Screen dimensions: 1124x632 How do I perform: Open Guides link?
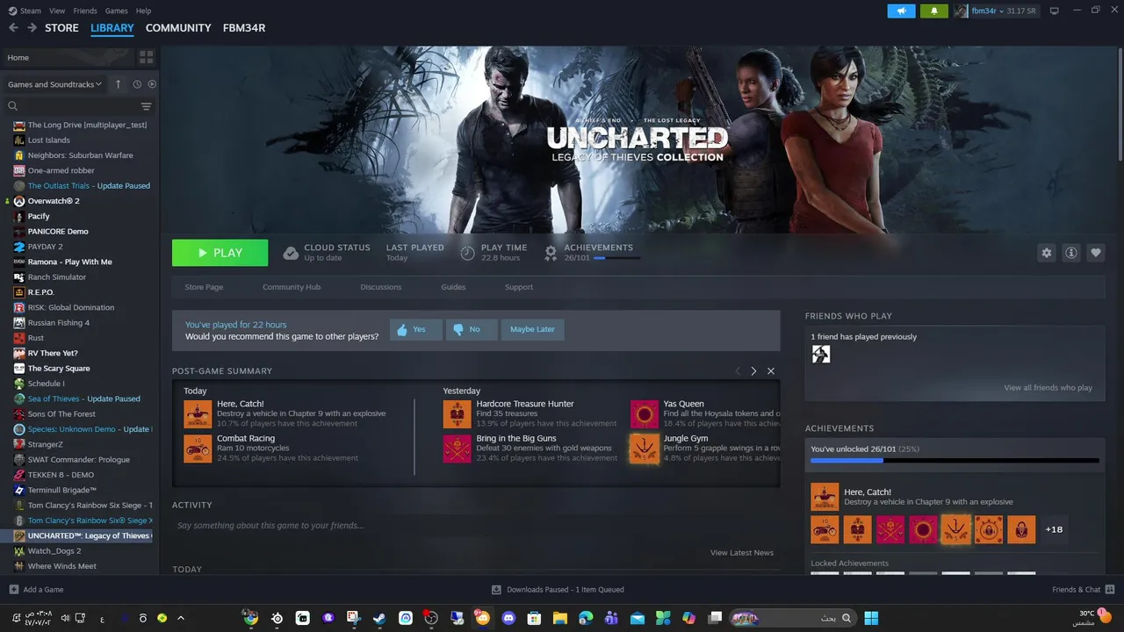453,287
